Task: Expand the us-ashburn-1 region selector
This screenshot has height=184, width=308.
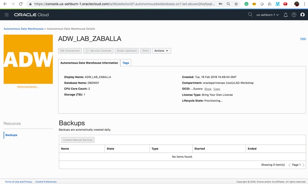Action: tap(268, 15)
